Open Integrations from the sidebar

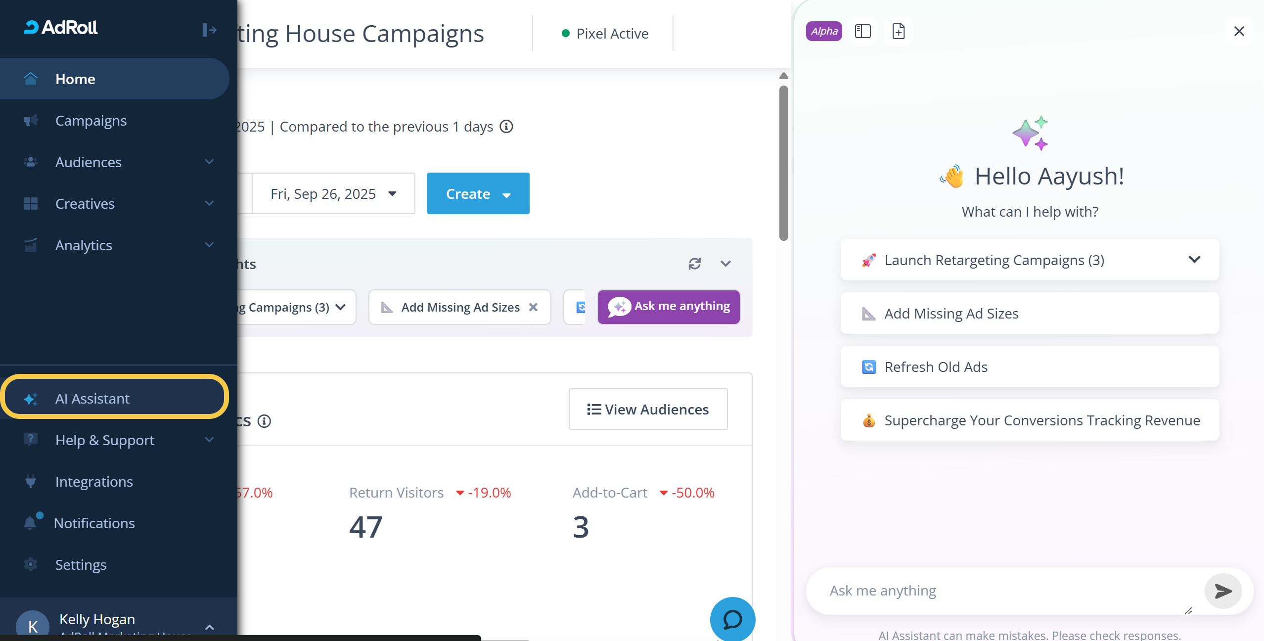[94, 481]
